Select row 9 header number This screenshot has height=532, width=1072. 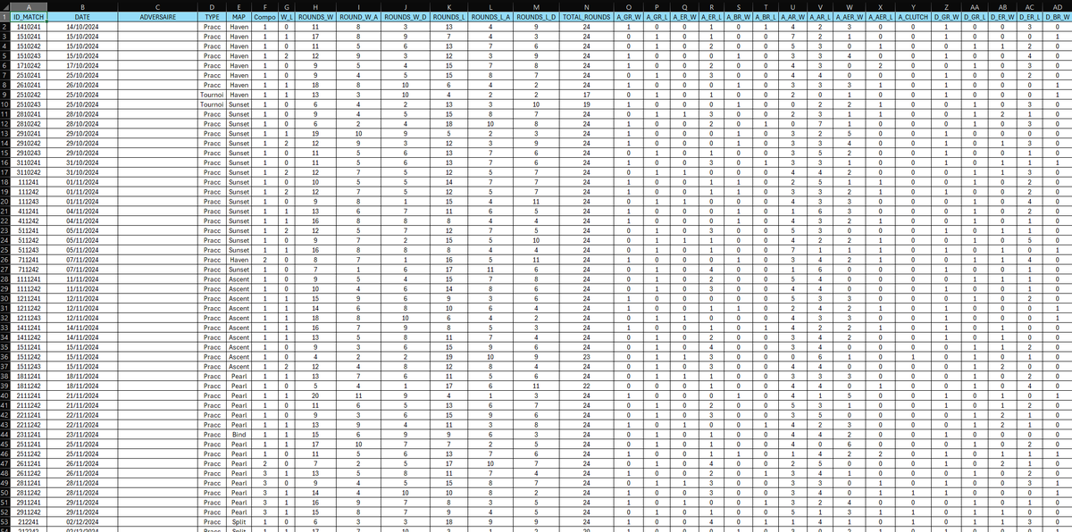click(x=5, y=94)
